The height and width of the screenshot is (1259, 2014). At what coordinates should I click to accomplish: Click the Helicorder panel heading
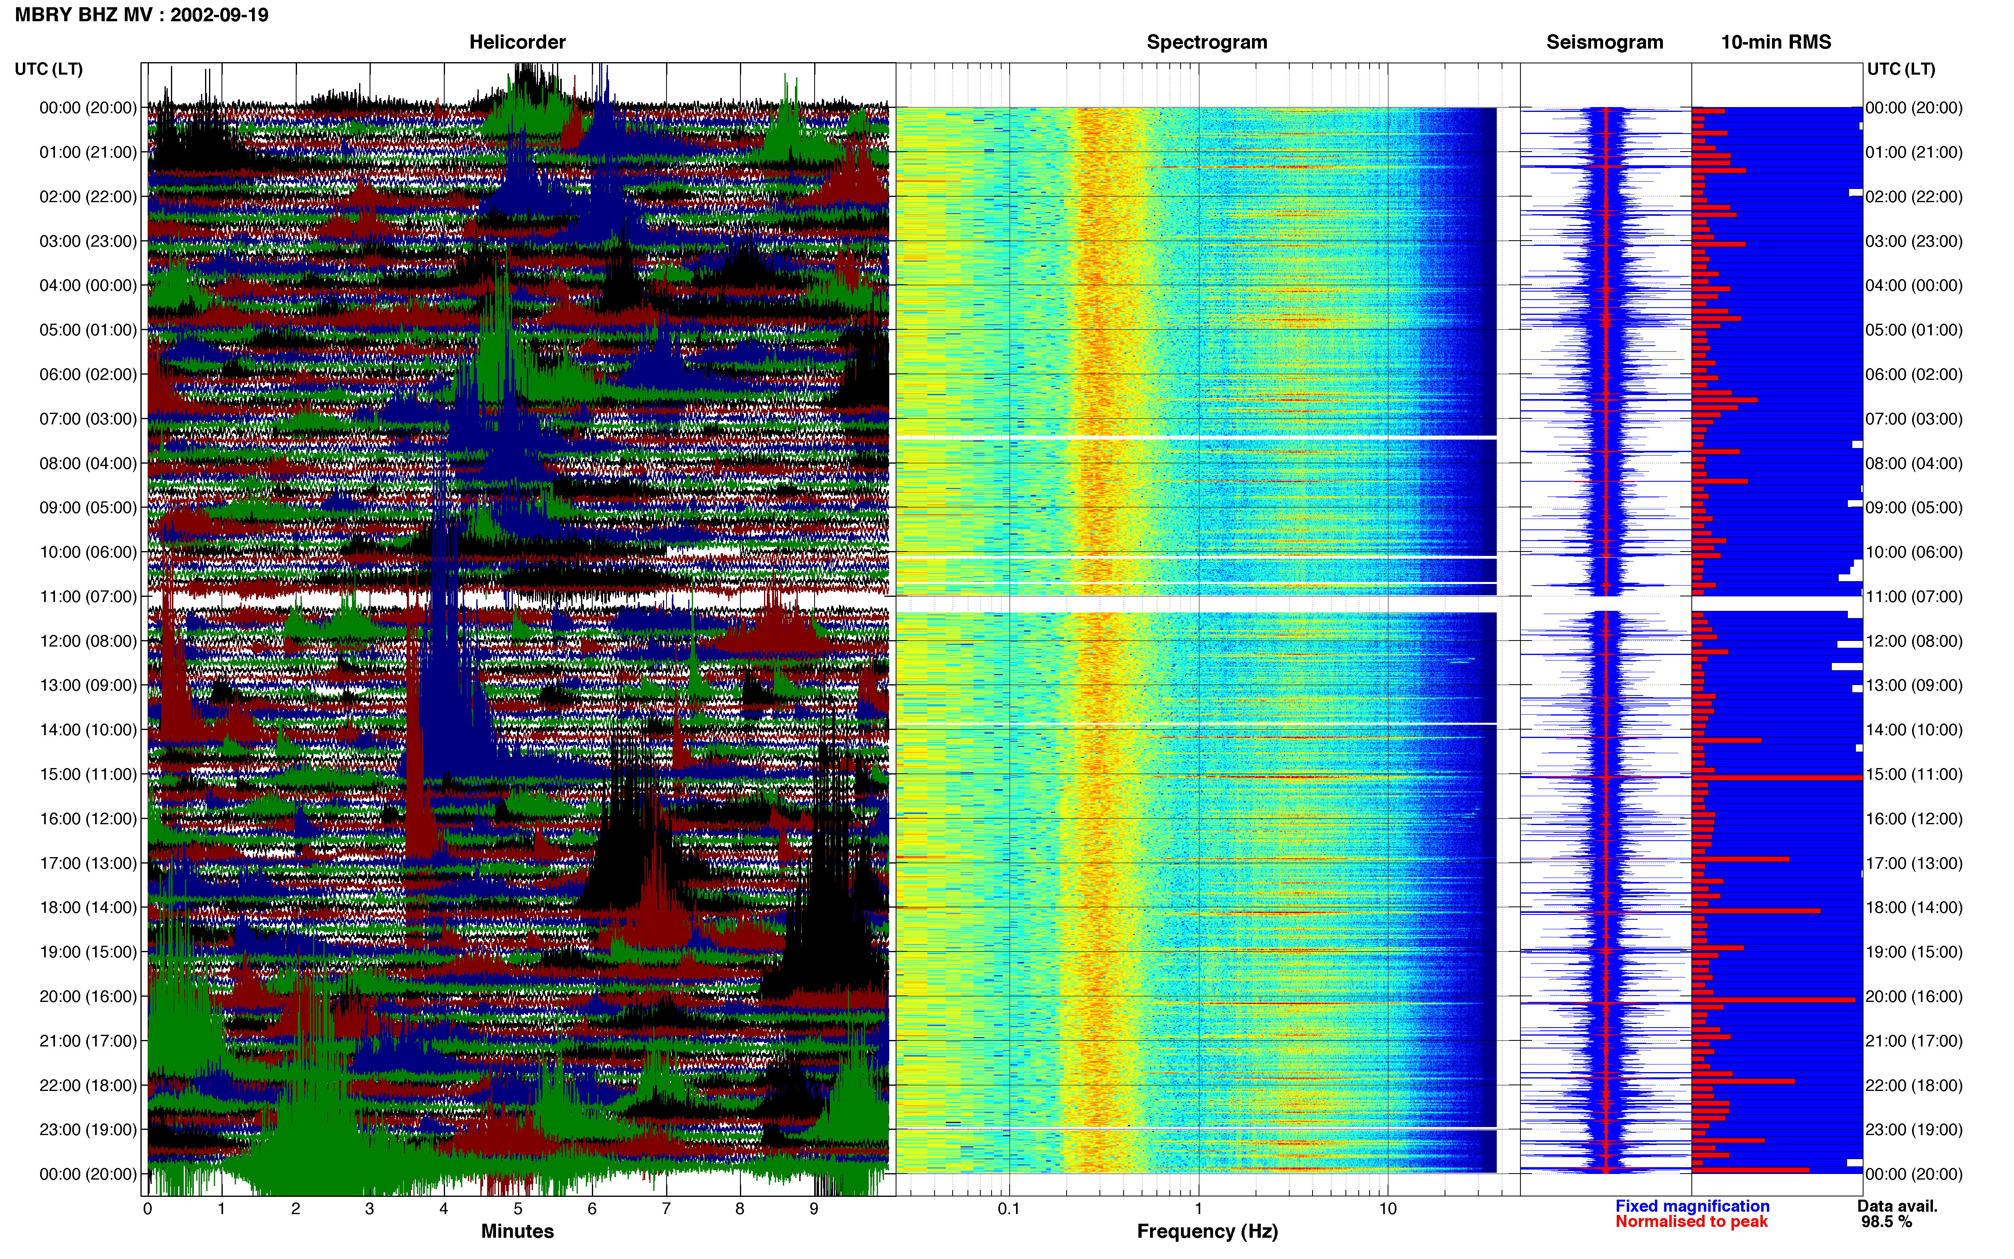517,43
